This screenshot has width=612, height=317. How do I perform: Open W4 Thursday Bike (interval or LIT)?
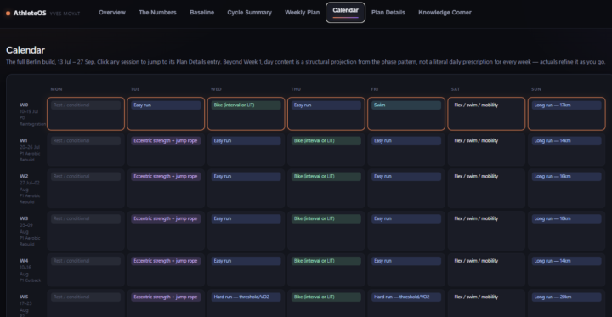(326, 261)
